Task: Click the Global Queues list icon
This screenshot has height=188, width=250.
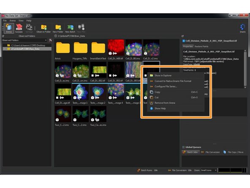Action: tap(184, 147)
